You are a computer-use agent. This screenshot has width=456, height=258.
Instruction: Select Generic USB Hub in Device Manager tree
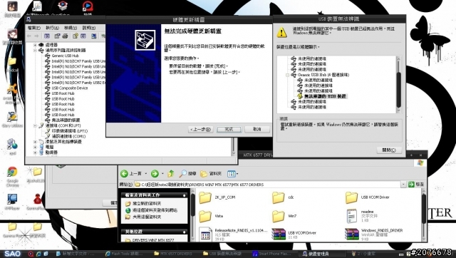[x=65, y=56]
